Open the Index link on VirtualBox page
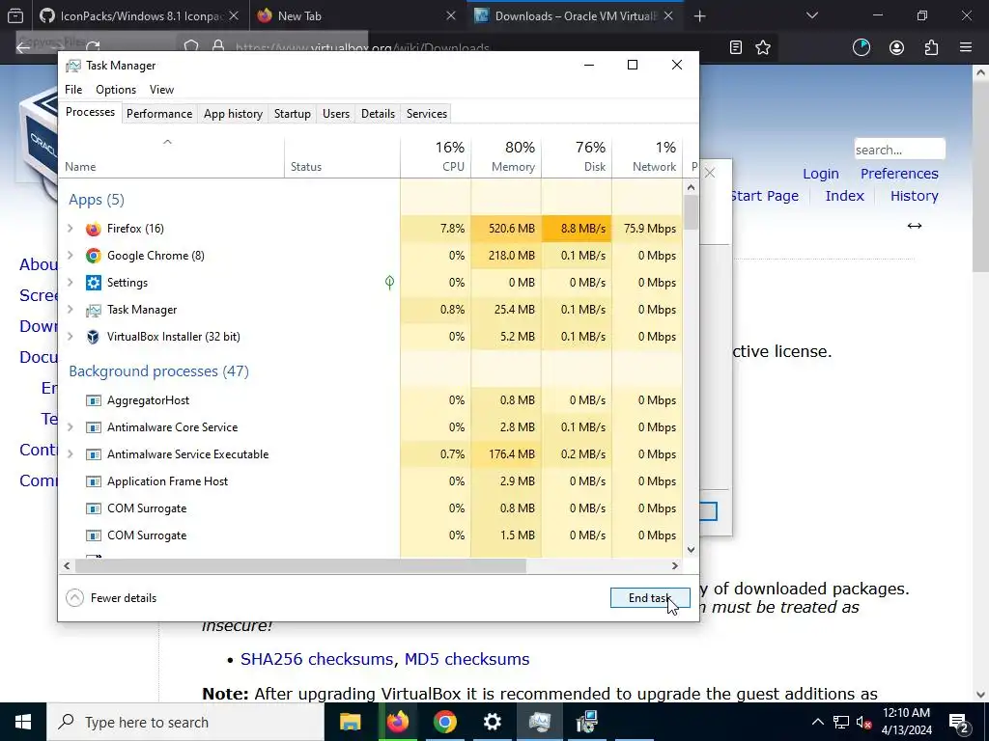989x741 pixels. [844, 196]
